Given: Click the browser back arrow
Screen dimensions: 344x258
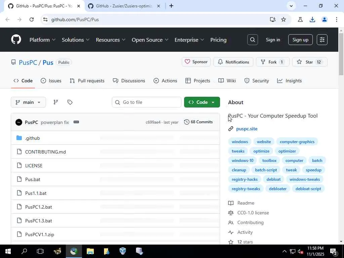Looking at the screenshot, I should click(x=7, y=19).
